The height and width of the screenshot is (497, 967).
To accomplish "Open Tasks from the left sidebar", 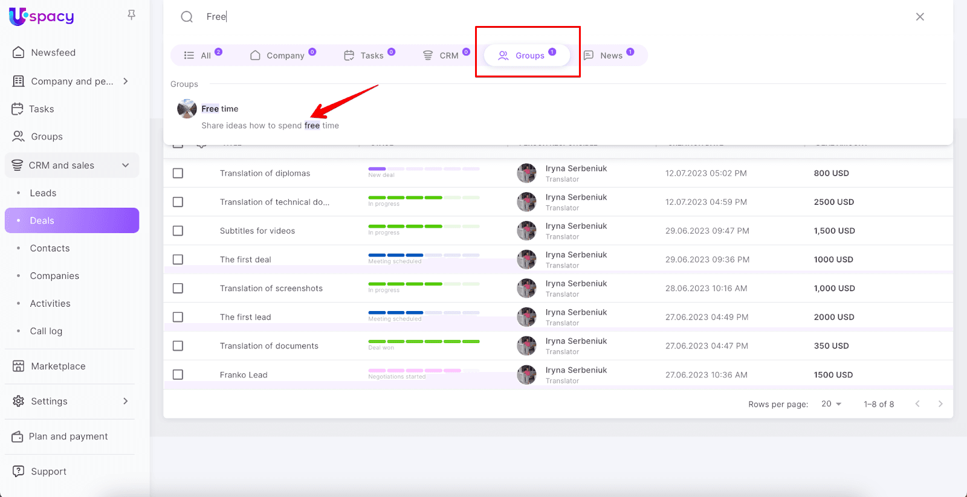I will (41, 109).
